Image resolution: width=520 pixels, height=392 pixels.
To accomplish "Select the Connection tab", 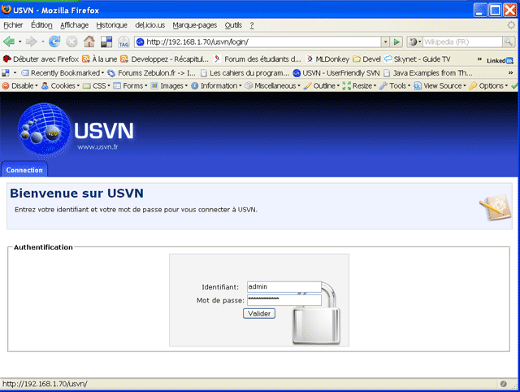I will coord(24,170).
